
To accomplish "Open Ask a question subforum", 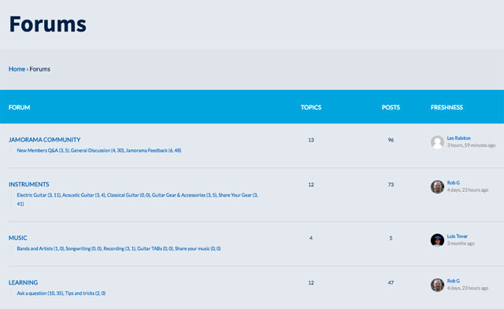I will (x=40, y=293).
